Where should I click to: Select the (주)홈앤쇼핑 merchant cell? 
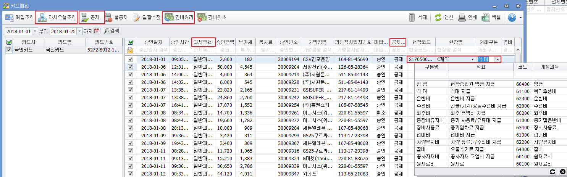[317, 105]
